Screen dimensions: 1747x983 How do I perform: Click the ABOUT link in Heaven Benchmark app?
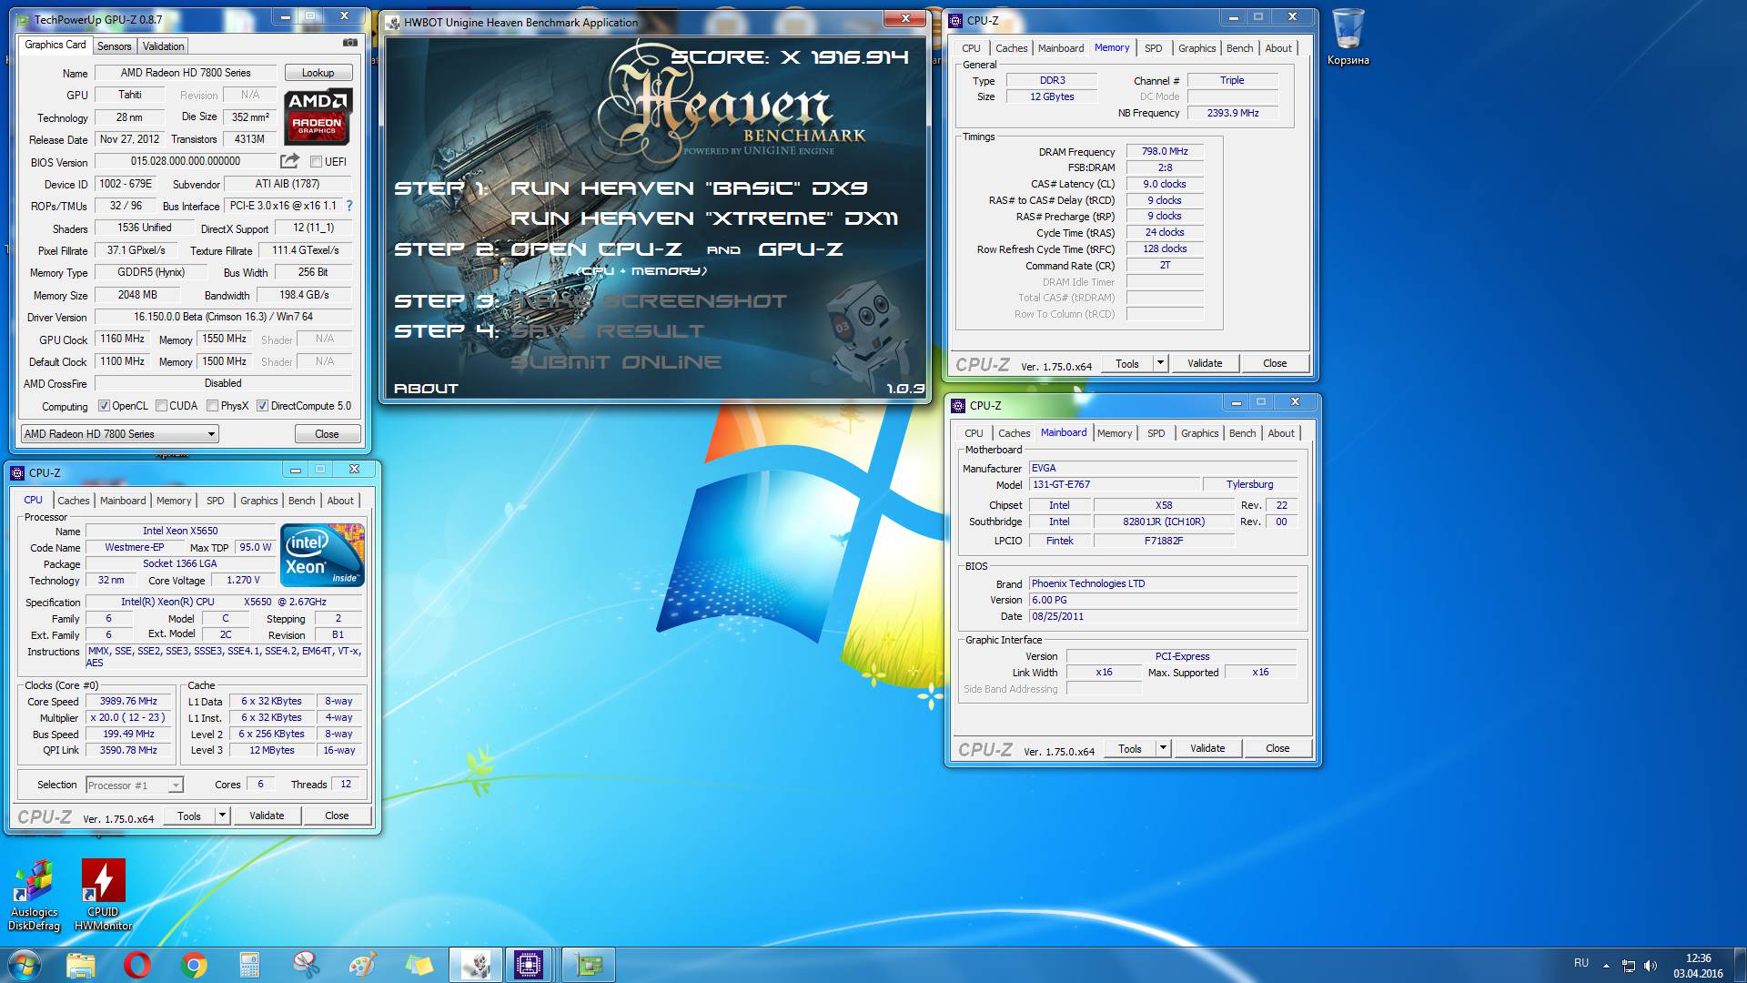click(x=426, y=389)
